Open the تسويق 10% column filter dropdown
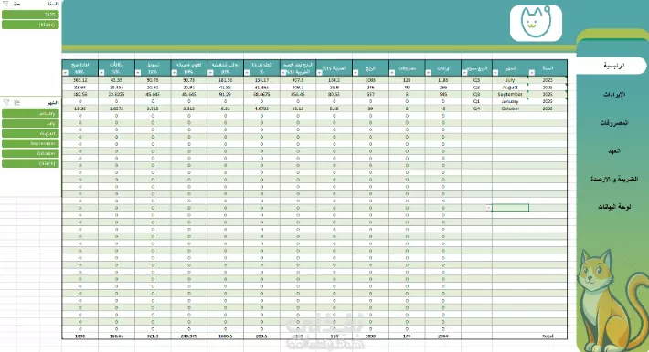The height and width of the screenshot is (352, 649). (138, 73)
